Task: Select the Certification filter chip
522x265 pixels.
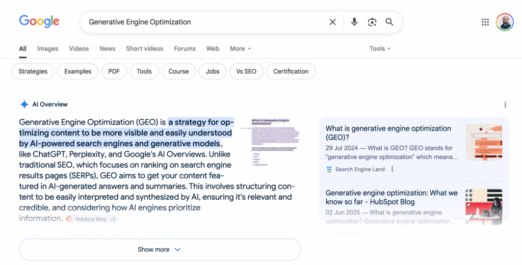Action: (291, 71)
